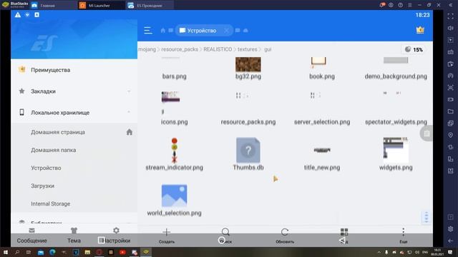Viewport: 458px width, 257px height.
Task: Click the floating side handle button
Action: 427,133
